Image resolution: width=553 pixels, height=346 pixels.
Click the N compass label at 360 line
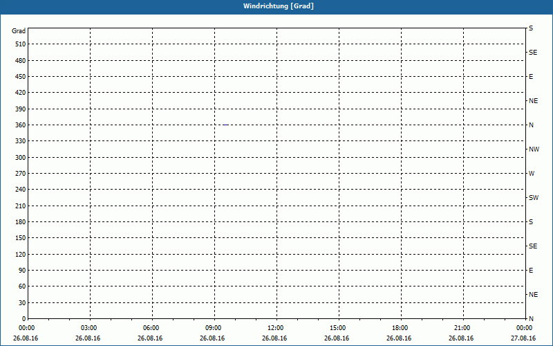531,125
